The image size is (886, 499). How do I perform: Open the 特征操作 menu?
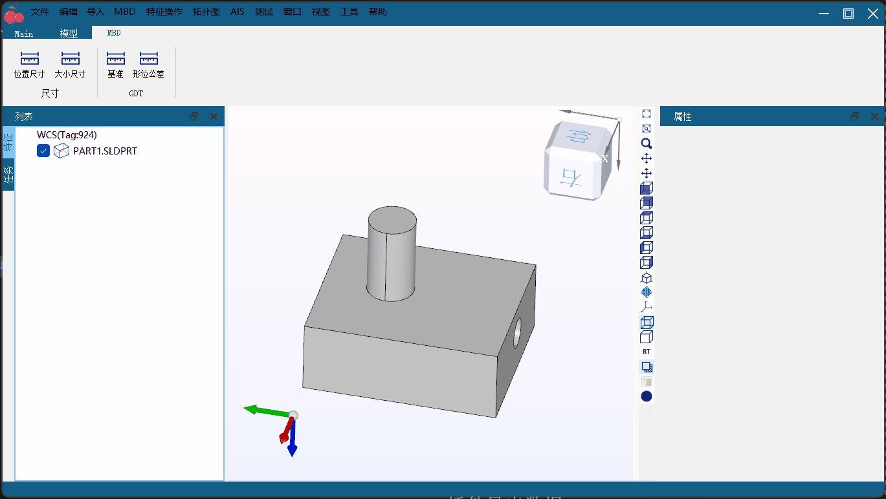click(164, 12)
